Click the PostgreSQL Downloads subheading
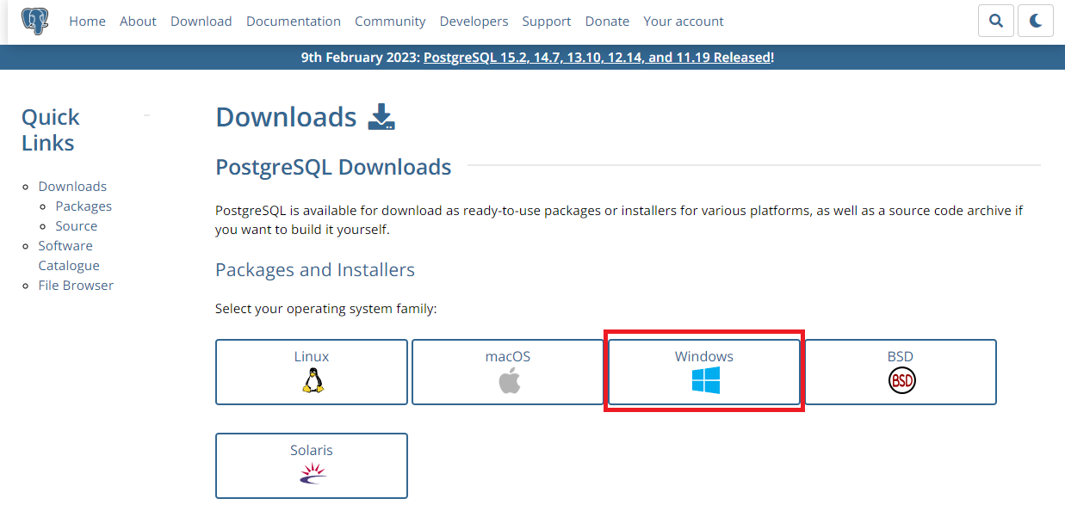This screenshot has width=1065, height=511. click(x=333, y=167)
